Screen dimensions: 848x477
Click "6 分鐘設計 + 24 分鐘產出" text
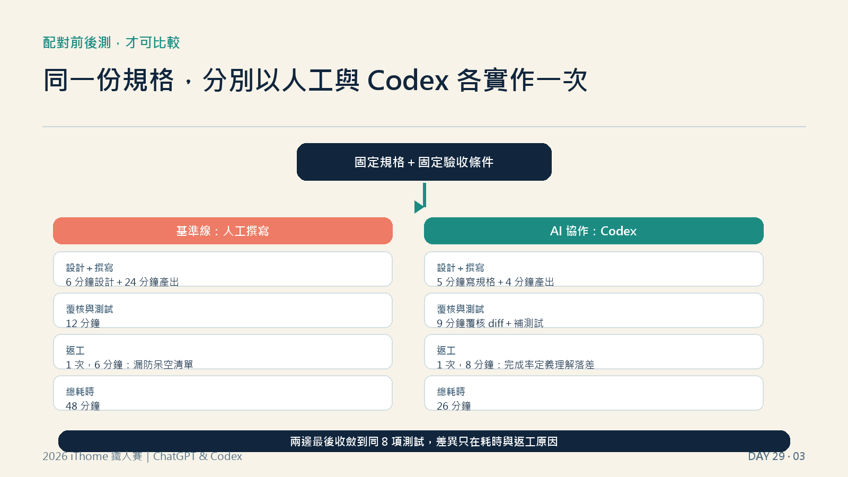122,282
